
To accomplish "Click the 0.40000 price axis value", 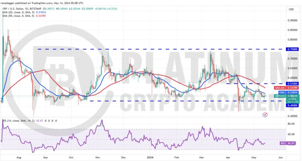I will click(x=292, y=116).
